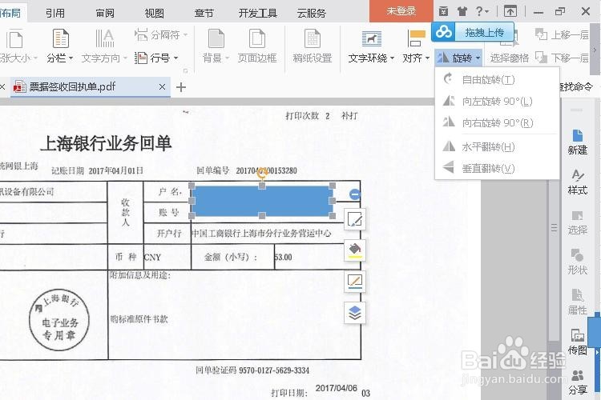Click the shop bag icon in title bar
The width and height of the screenshot is (601, 400).
pos(443,11)
